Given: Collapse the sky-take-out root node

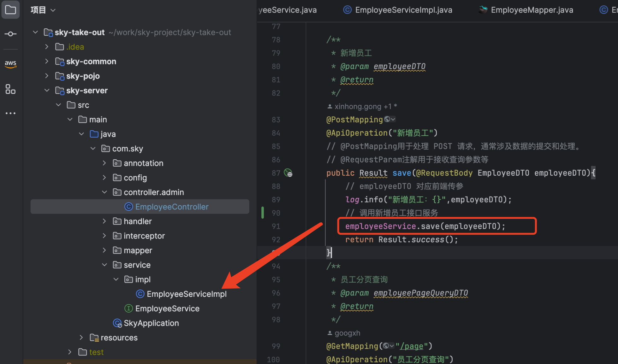Looking at the screenshot, I should (x=35, y=32).
